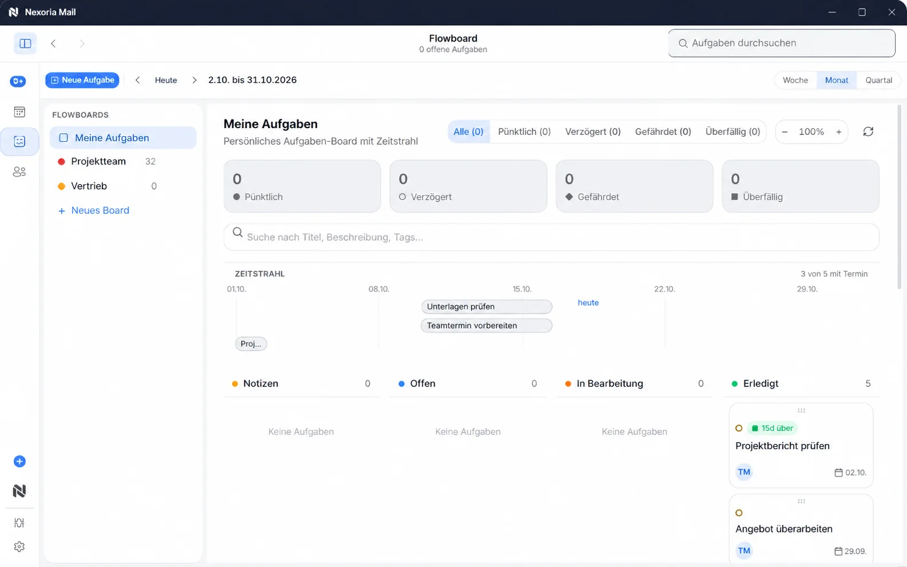The height and width of the screenshot is (567, 907).
Task: Click the 3 von 5 mit Termin label
Action: point(834,274)
